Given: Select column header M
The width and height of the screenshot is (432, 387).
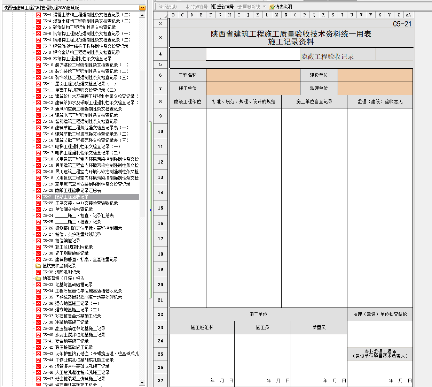Looking at the screenshot, I should (276, 15).
